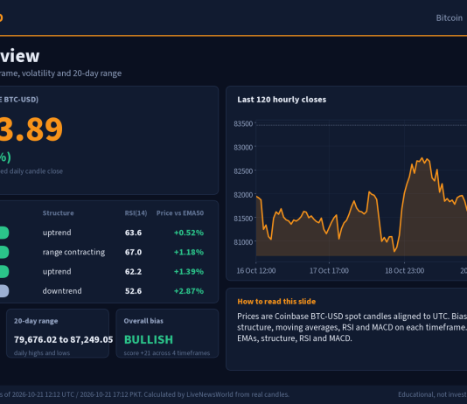Click the 82000 y-axis label
This screenshot has height=404, width=467.
tap(243, 195)
